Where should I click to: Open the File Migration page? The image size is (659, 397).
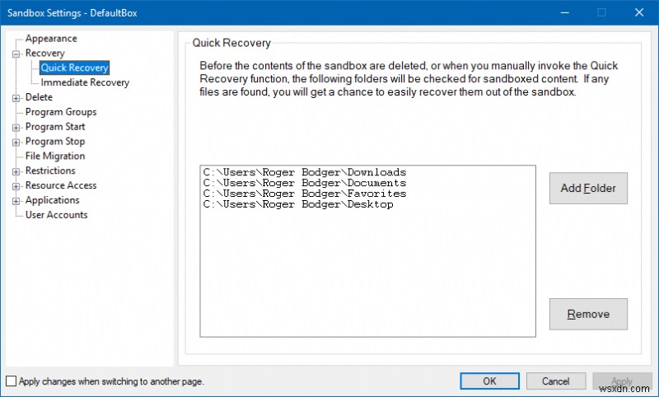click(55, 156)
